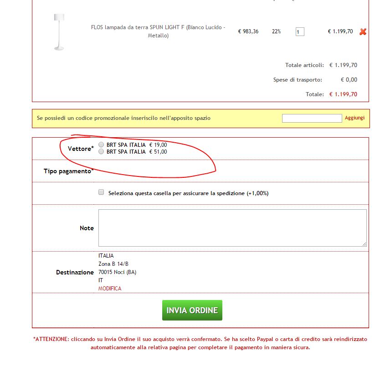This screenshot has width=375, height=367.
Task: Click the Vettore* label
Action: (81, 149)
